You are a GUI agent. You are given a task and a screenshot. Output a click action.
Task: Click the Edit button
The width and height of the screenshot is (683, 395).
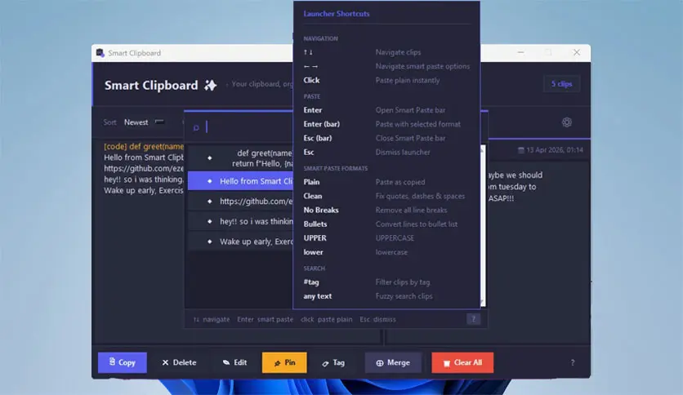(x=234, y=362)
